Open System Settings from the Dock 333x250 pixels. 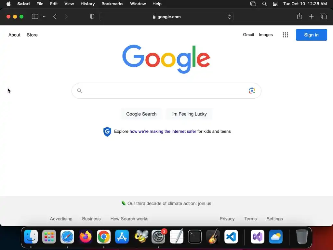[x=158, y=237]
